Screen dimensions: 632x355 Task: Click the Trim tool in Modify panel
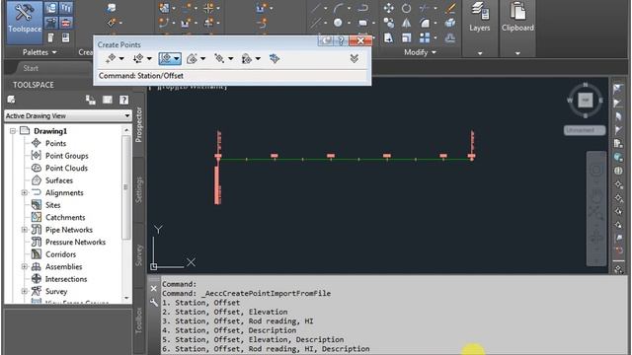424,8
